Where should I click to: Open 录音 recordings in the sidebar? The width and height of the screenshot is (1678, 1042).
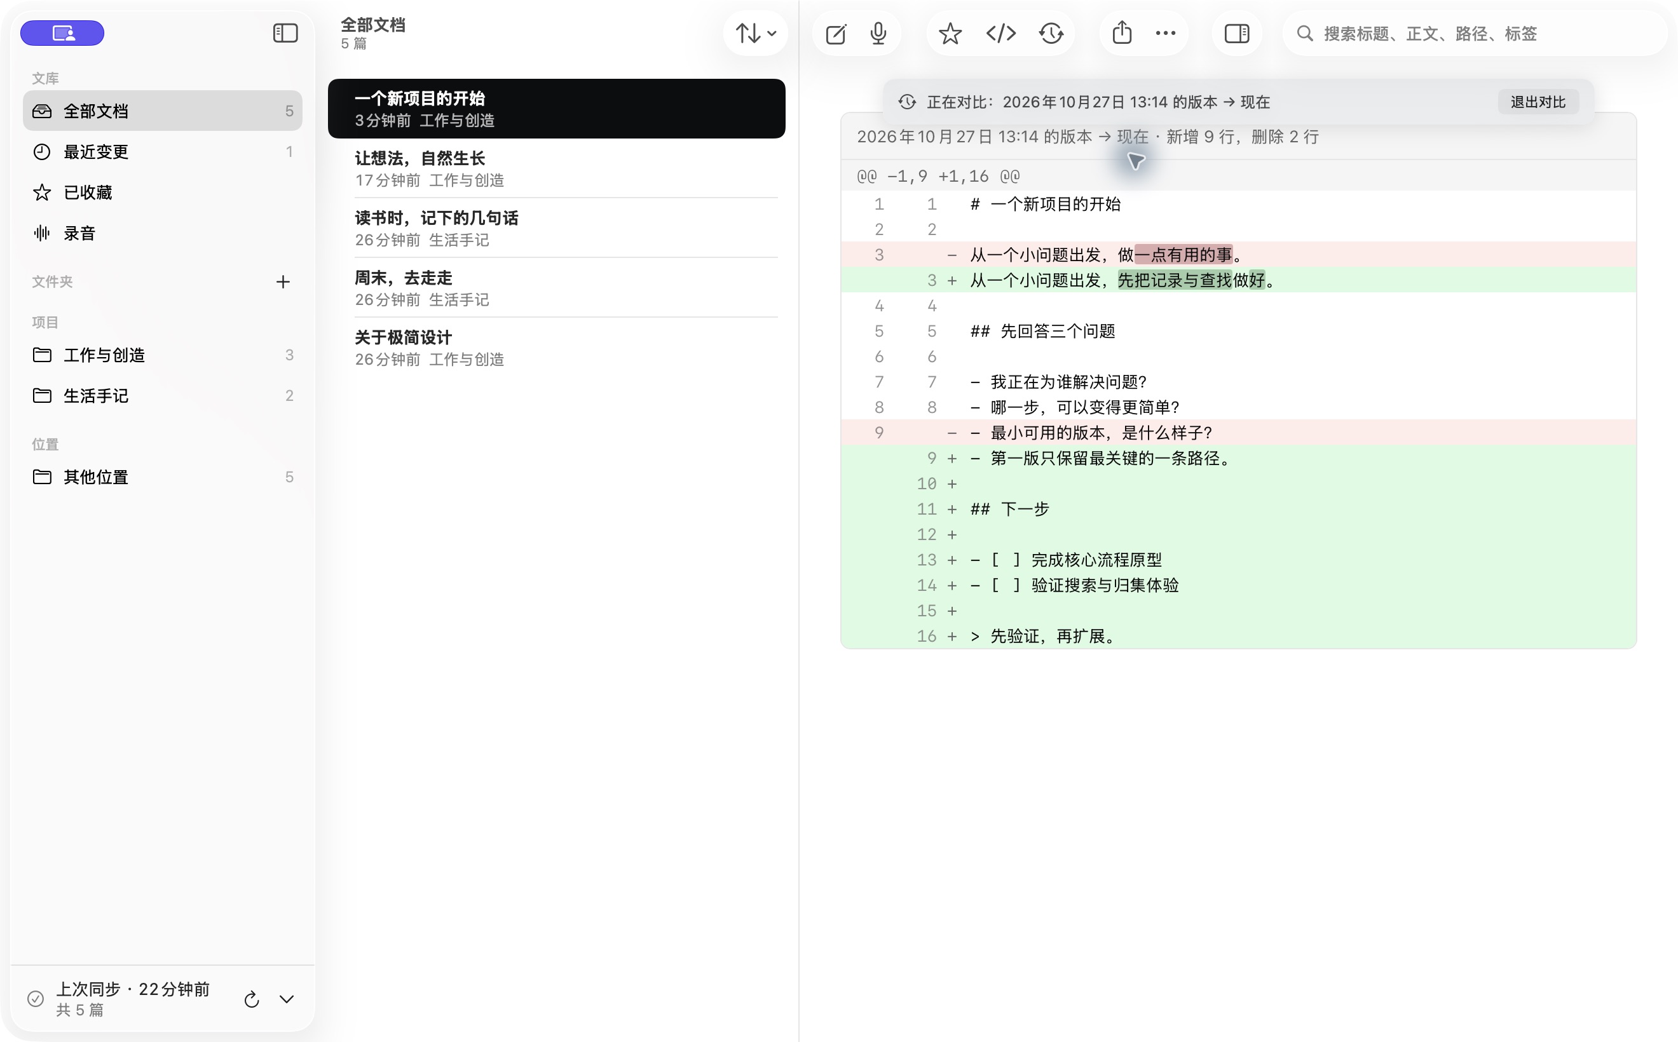click(x=163, y=233)
